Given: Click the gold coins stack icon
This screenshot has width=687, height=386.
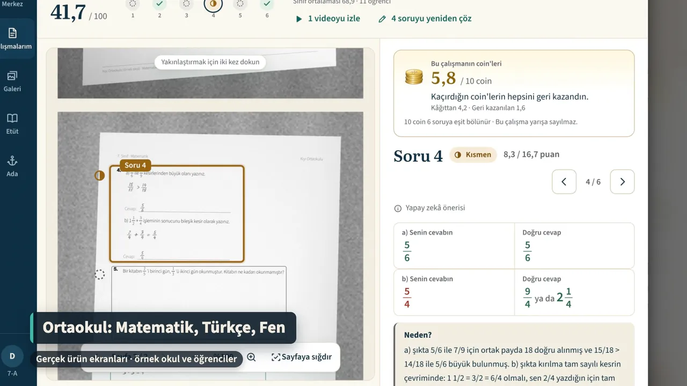Looking at the screenshot, I should (x=414, y=78).
